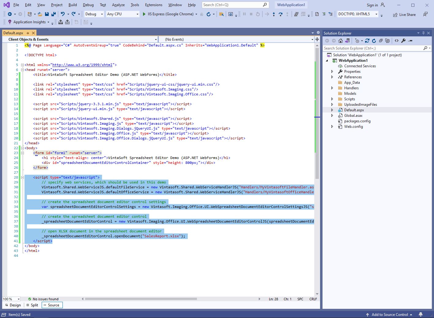Click Sync with Active Document icon

tap(367, 41)
